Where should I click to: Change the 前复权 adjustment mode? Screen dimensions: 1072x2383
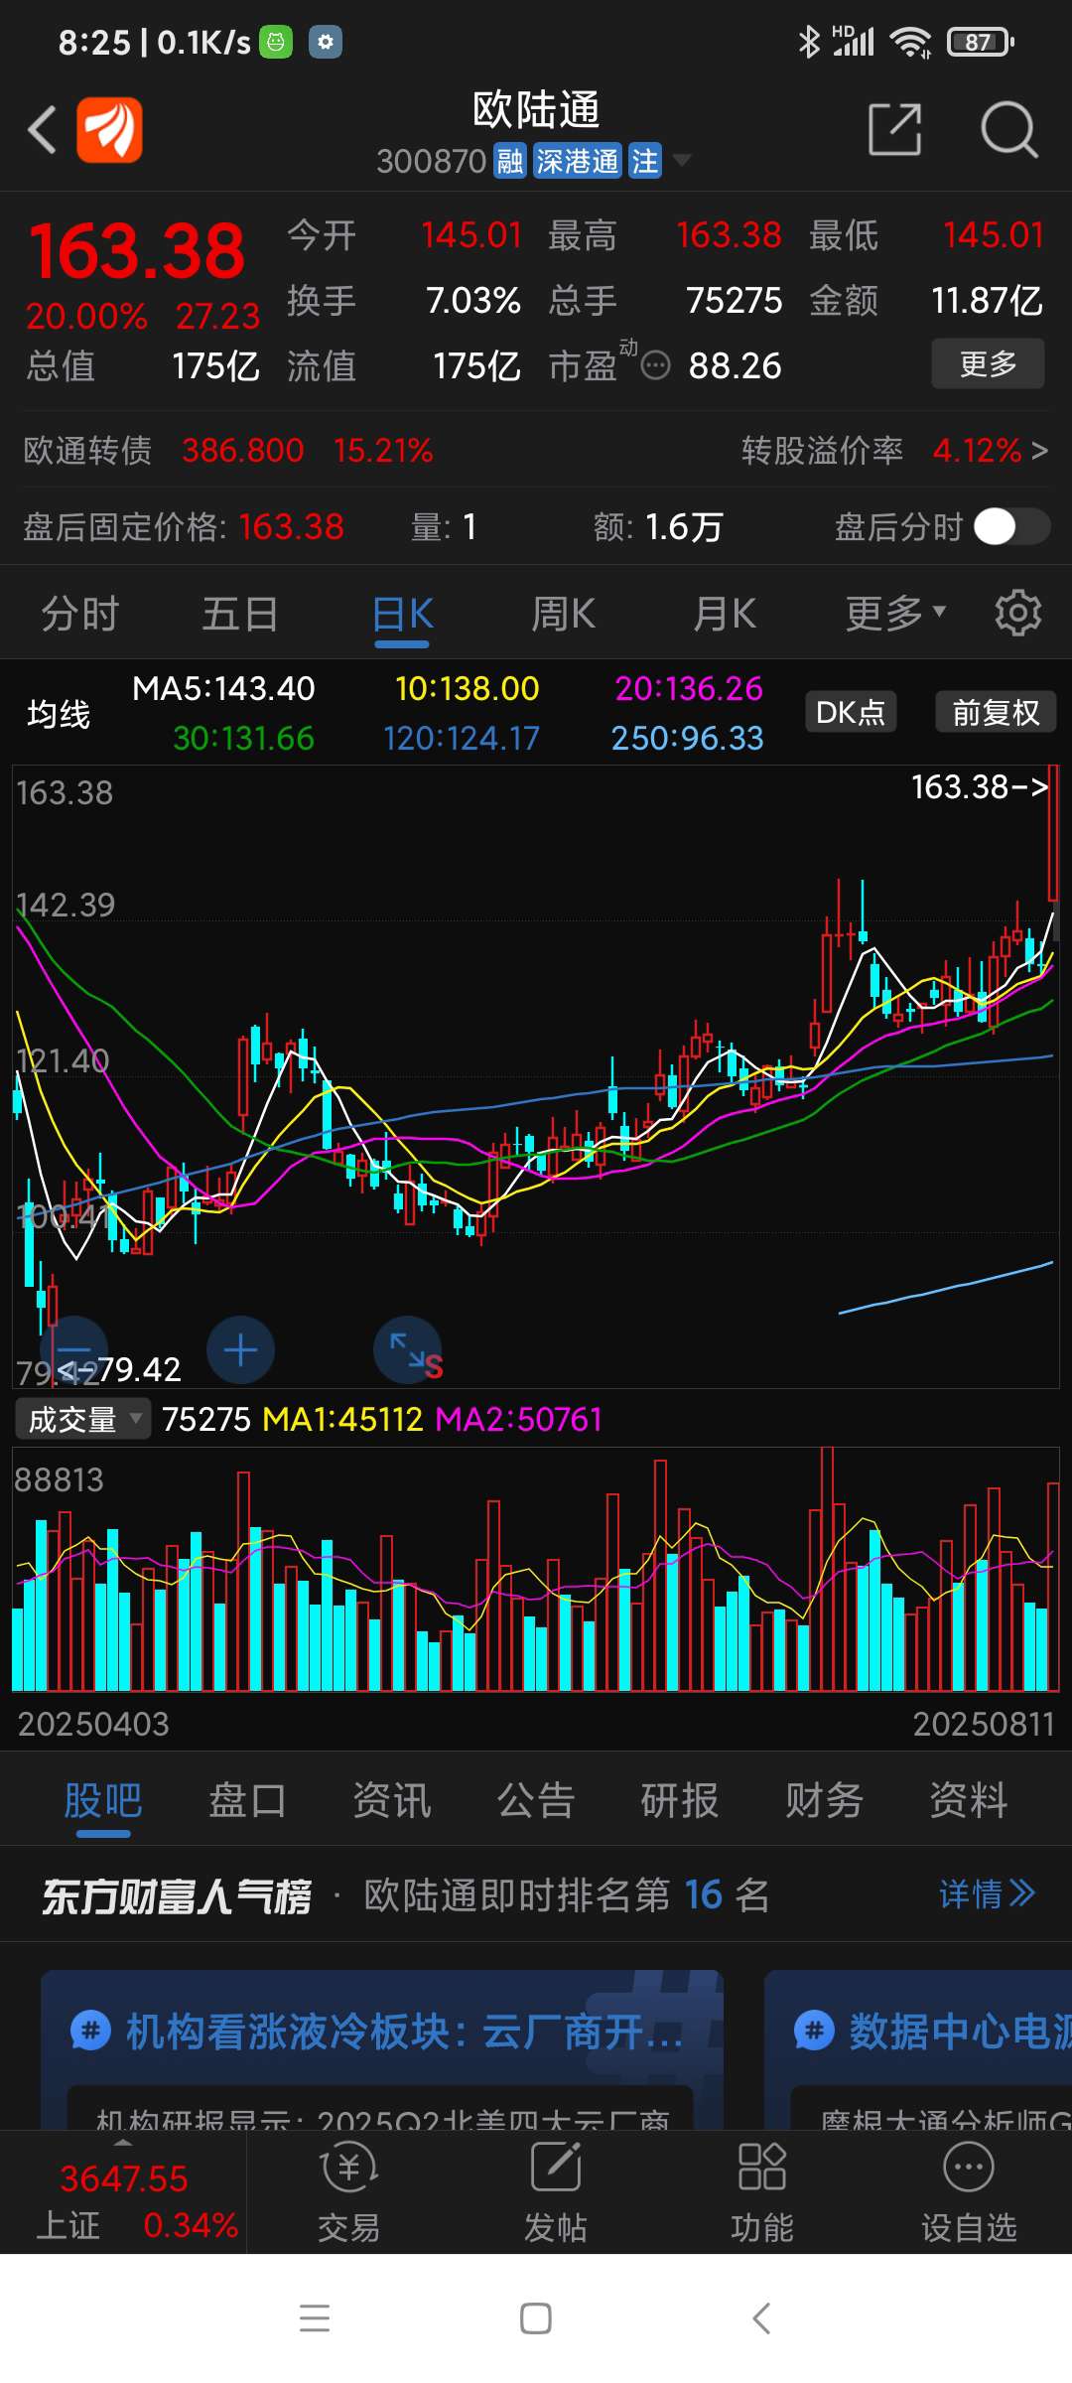pos(996,712)
